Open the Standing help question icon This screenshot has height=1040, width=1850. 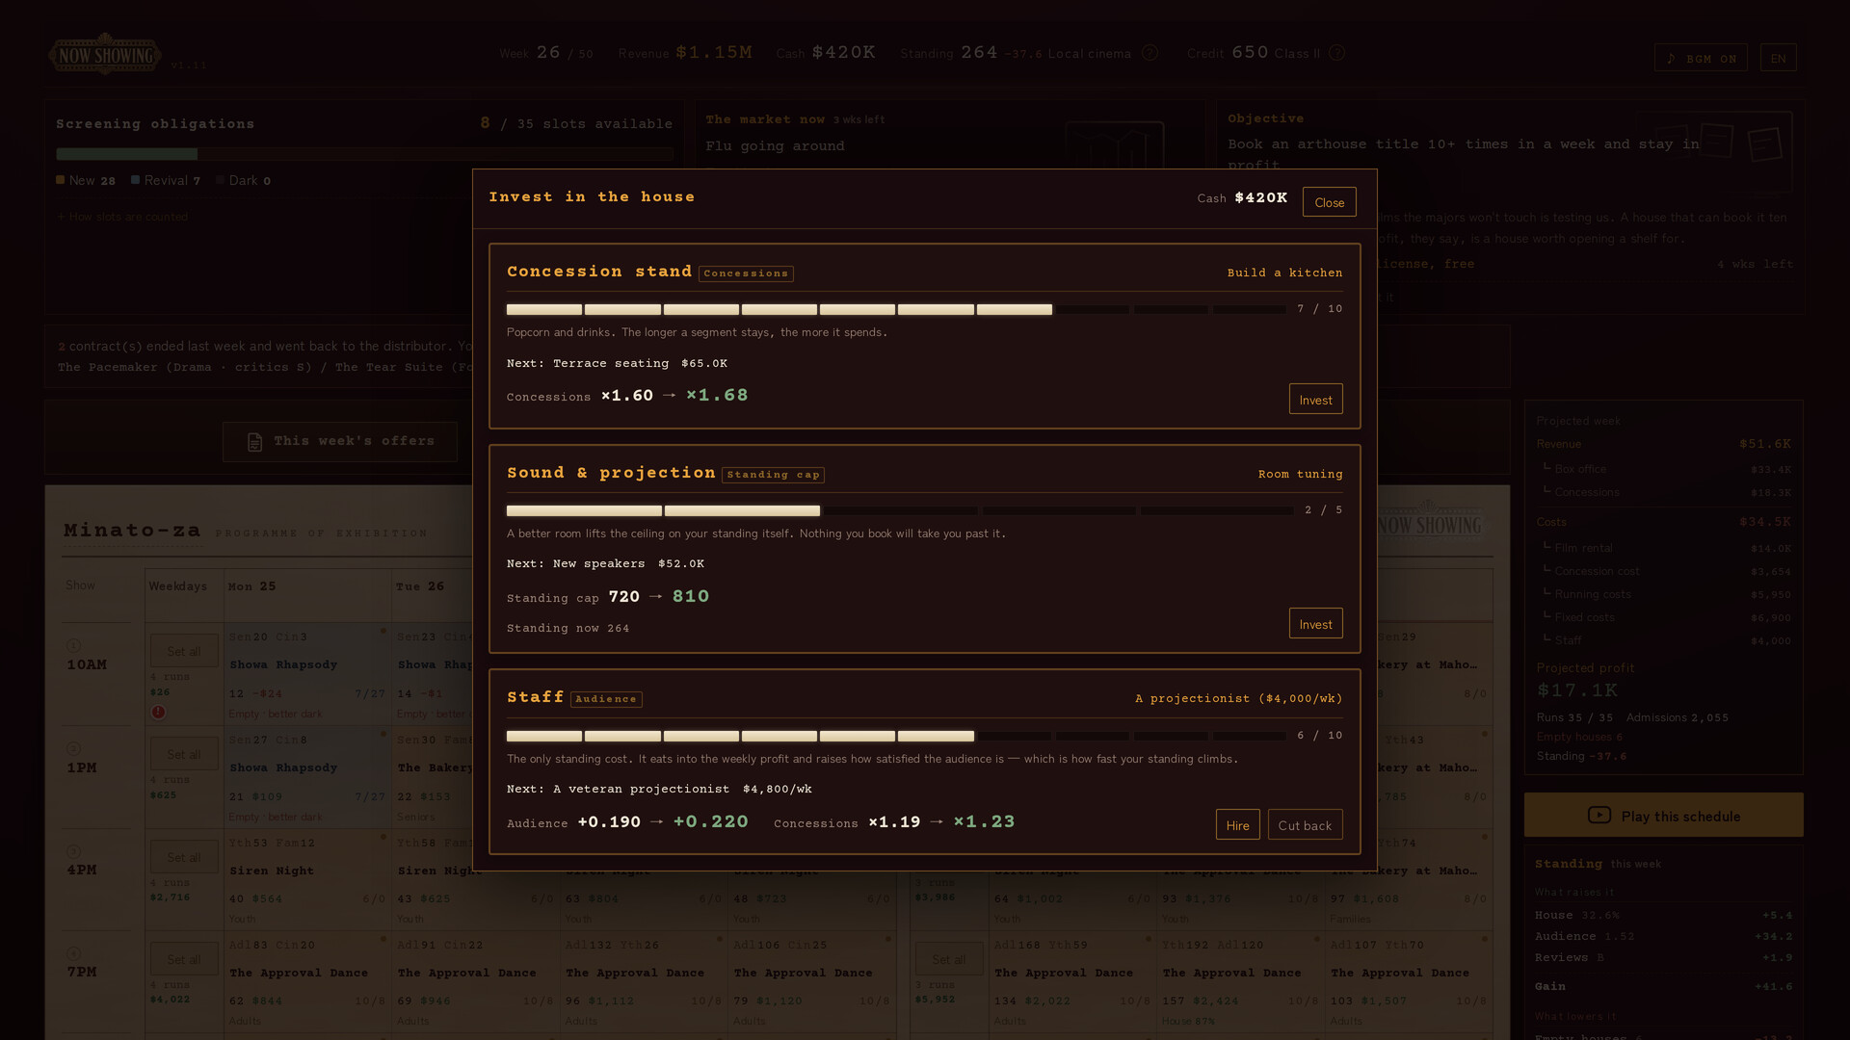click(x=1150, y=53)
